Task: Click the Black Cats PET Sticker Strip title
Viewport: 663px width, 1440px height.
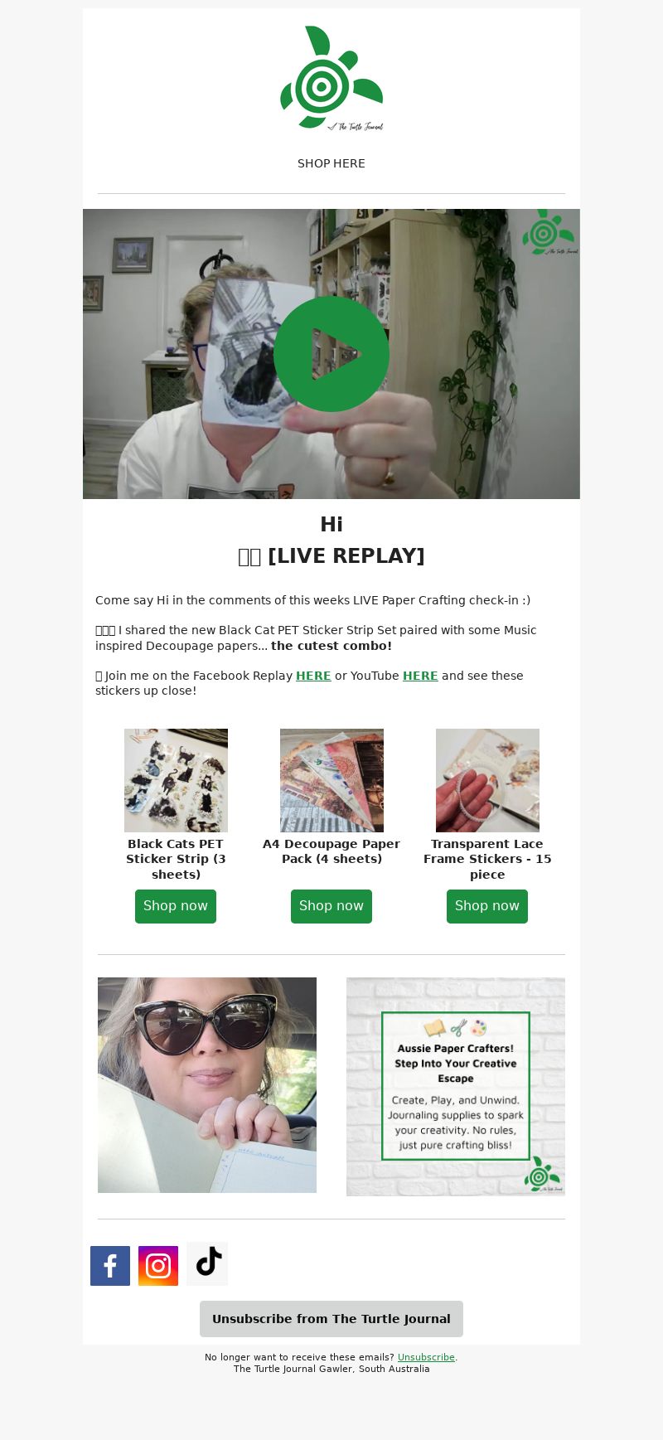Action: pos(176,859)
